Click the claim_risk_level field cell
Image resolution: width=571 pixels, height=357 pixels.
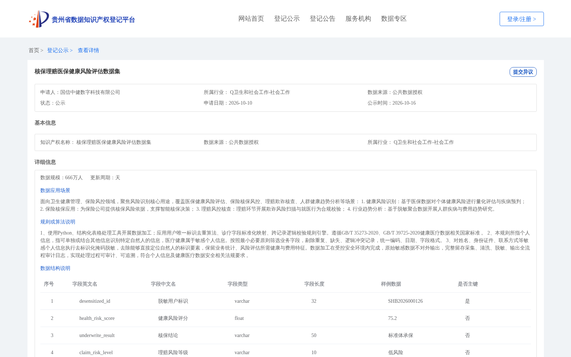tap(96, 352)
